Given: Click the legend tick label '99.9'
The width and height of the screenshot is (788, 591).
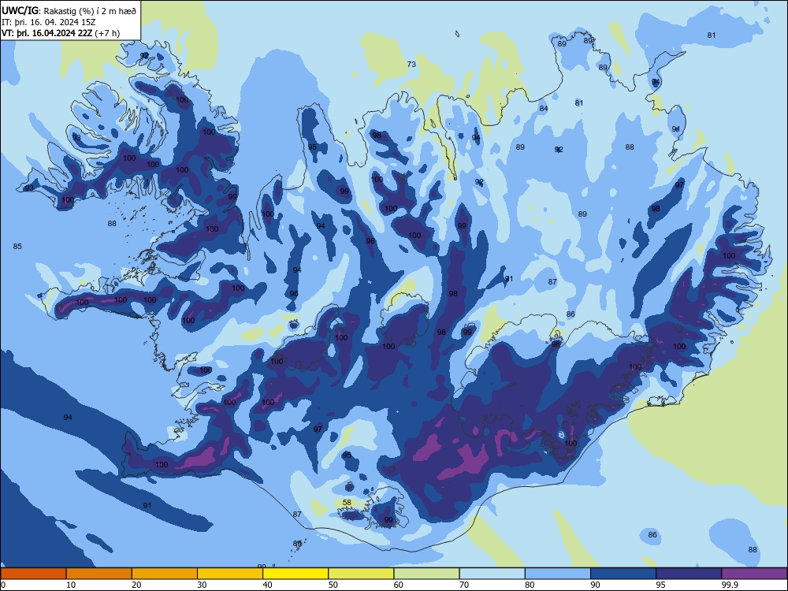Looking at the screenshot, I should click(x=730, y=585).
